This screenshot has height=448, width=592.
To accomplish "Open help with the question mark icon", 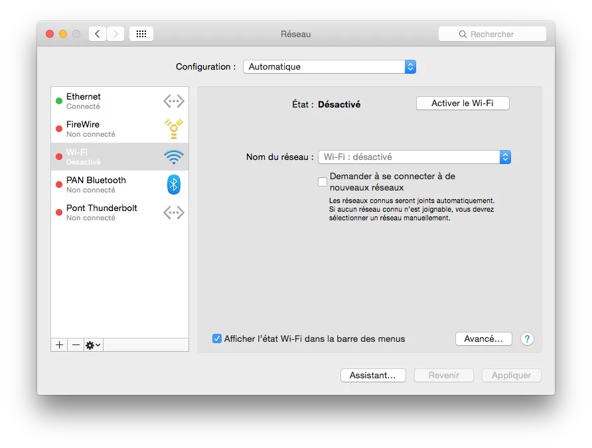I will click(527, 338).
